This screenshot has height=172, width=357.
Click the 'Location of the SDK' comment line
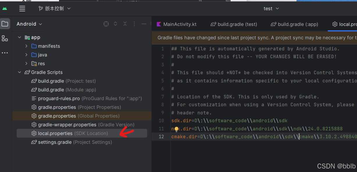tap(245, 97)
